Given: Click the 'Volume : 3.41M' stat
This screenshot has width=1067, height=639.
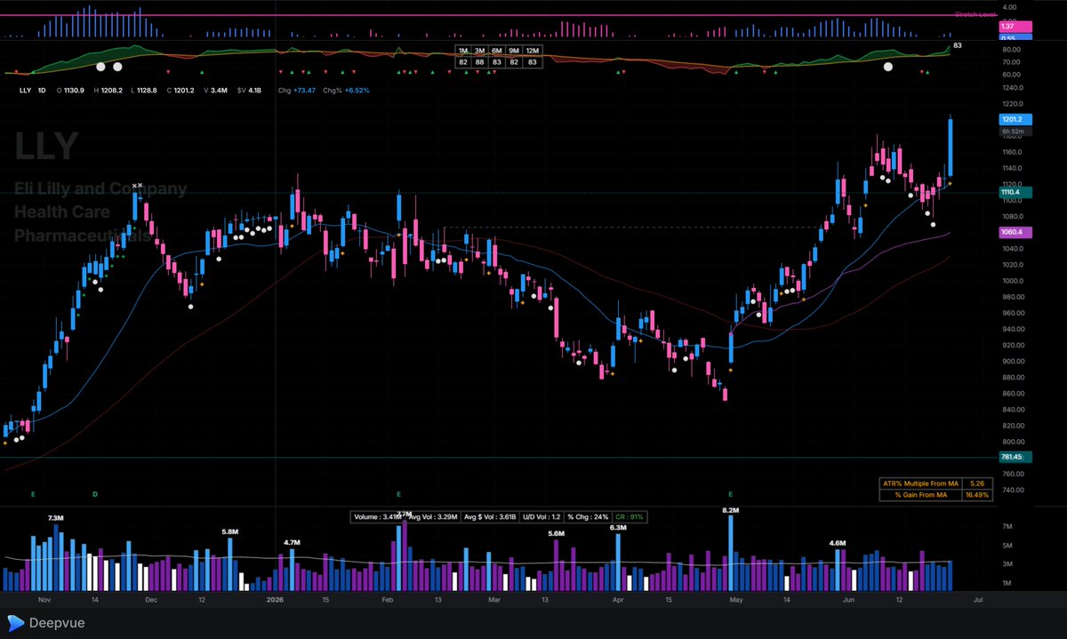Looking at the screenshot, I should coord(378,516).
